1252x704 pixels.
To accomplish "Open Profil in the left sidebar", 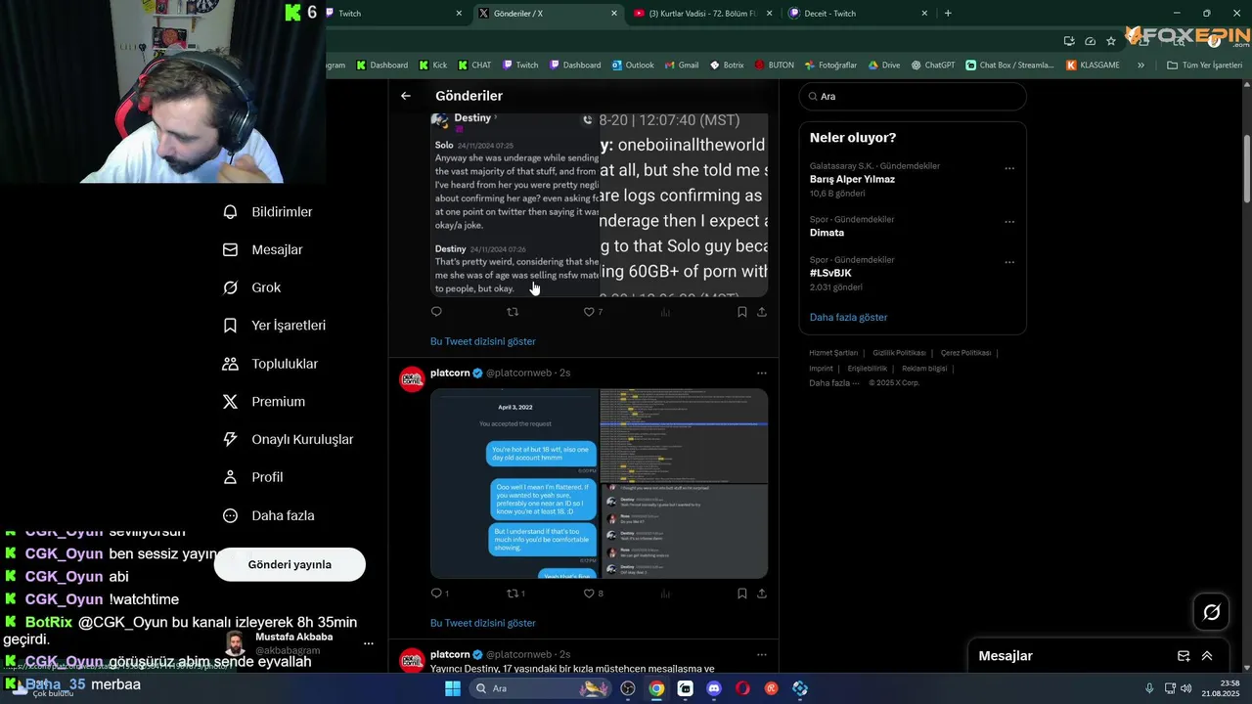I will pyautogui.click(x=252, y=477).
